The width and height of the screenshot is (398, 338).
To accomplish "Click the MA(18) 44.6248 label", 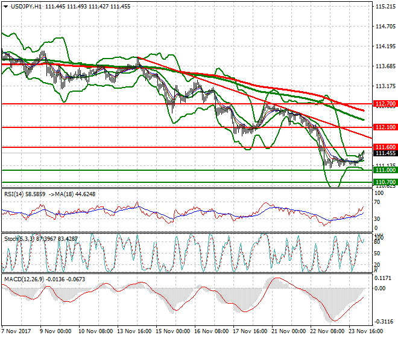I will [x=75, y=194].
